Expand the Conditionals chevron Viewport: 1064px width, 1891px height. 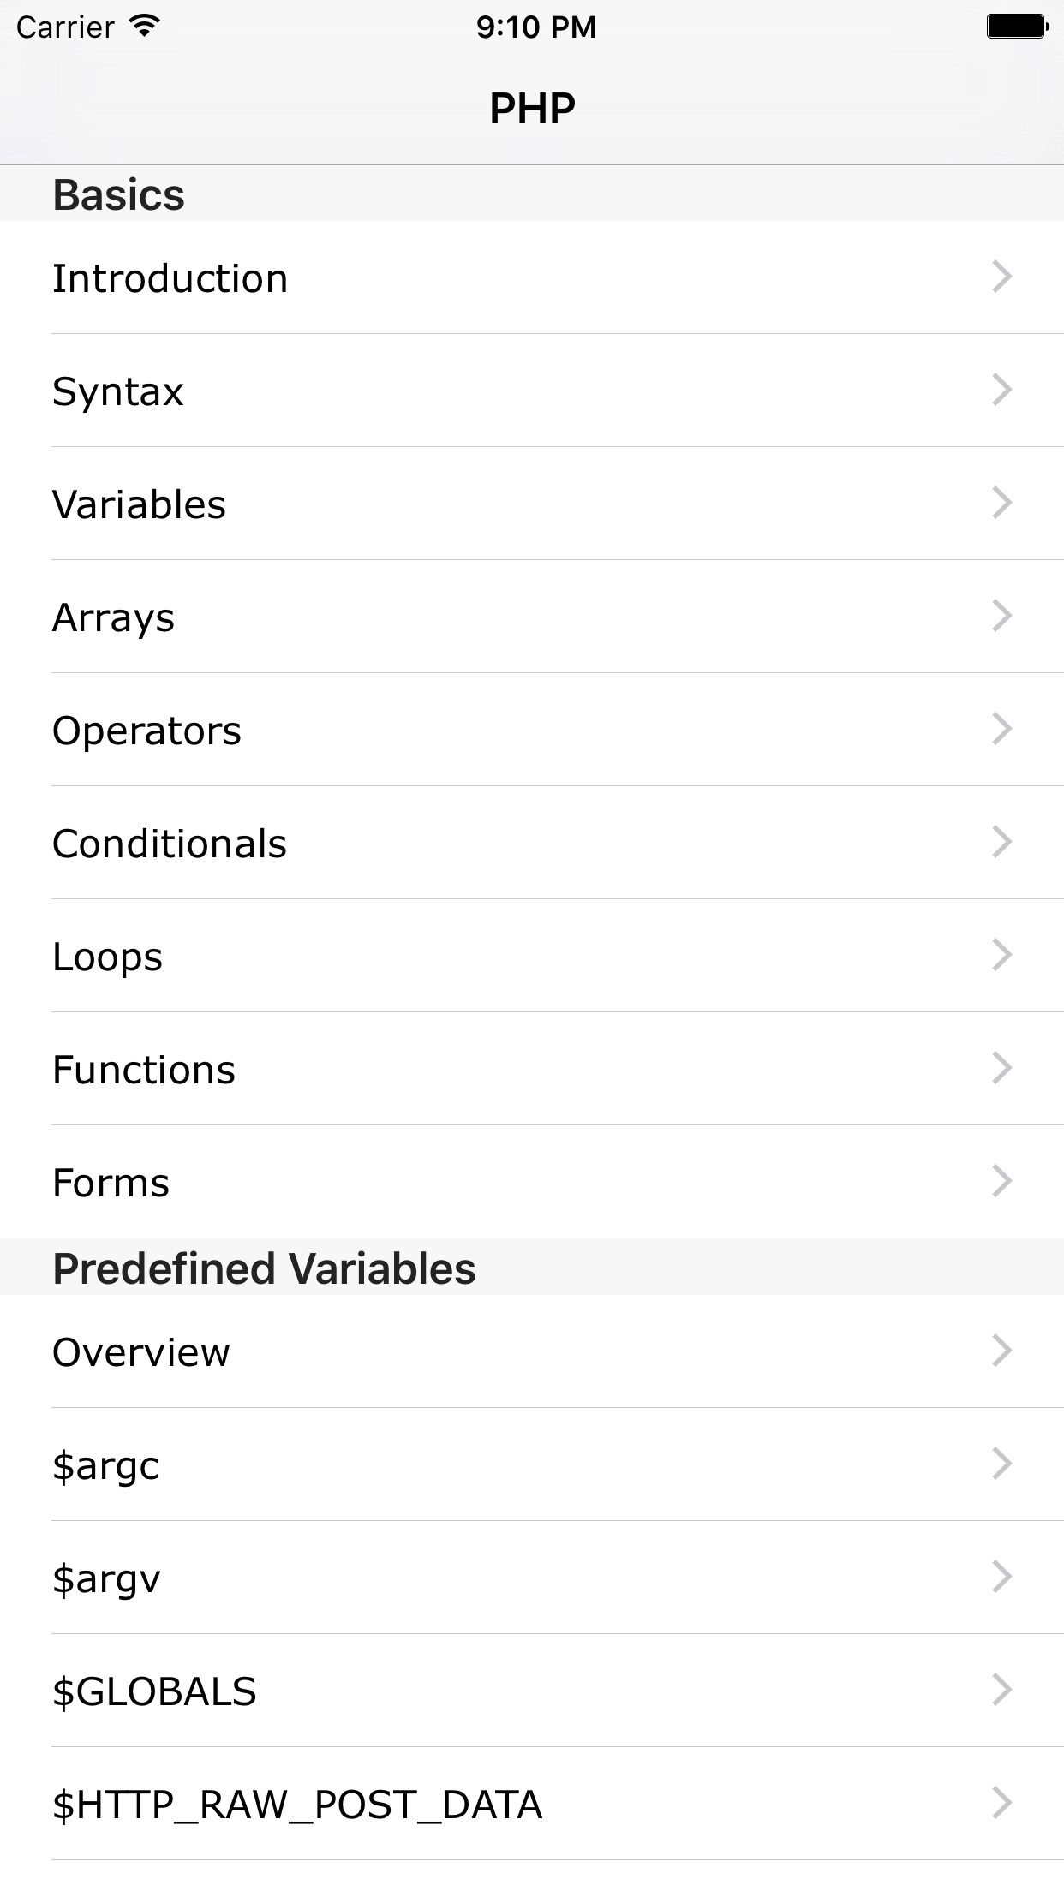(x=1001, y=842)
